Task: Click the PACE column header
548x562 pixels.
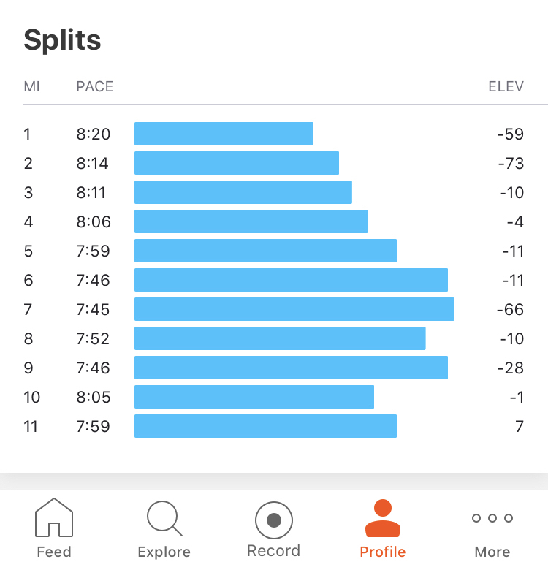Action: [94, 86]
